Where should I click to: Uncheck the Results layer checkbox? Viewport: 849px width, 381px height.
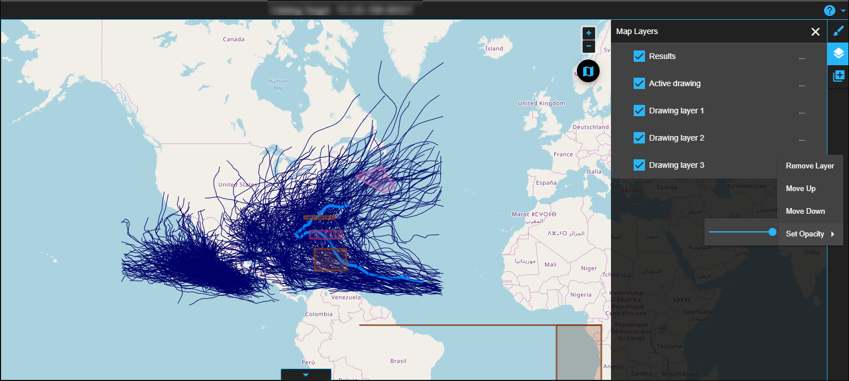pos(639,56)
